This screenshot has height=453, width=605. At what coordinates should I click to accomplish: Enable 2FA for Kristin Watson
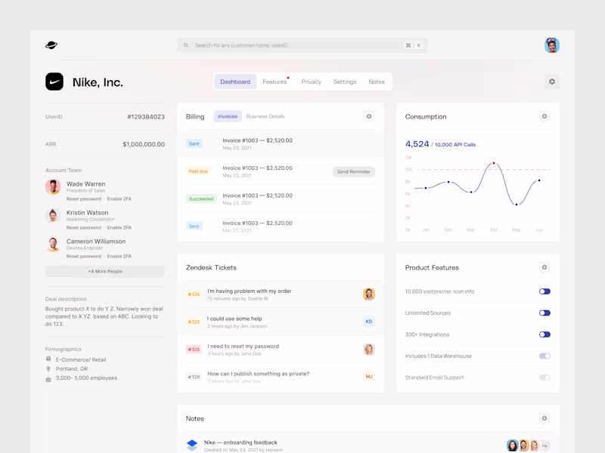(119, 228)
